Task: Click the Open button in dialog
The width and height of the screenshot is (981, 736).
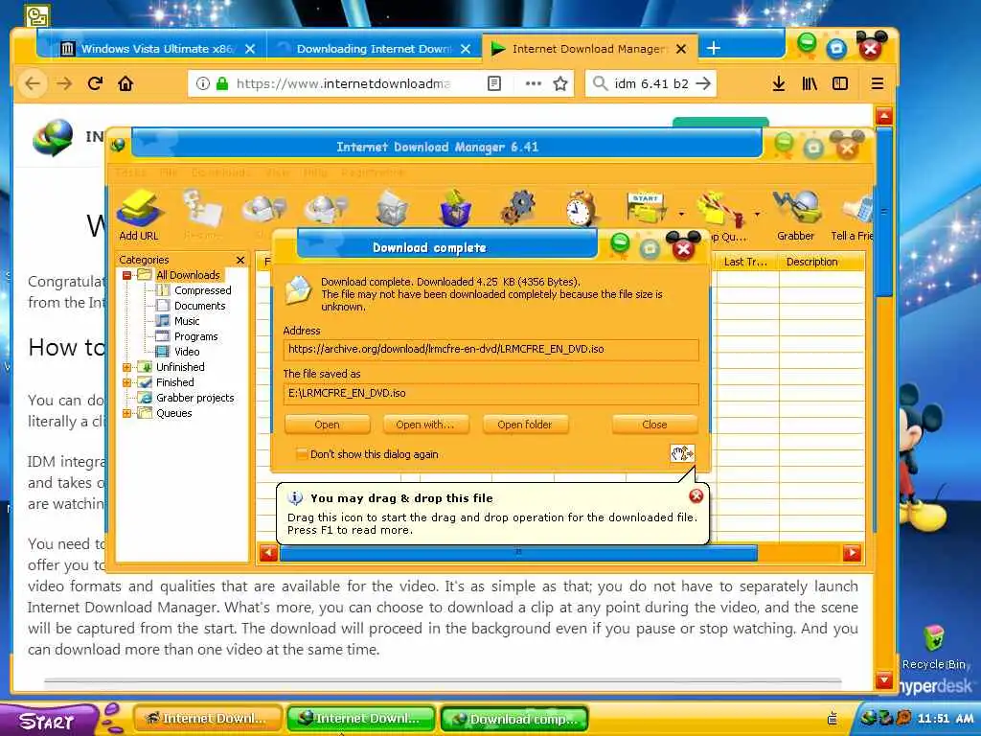Action: tap(328, 425)
